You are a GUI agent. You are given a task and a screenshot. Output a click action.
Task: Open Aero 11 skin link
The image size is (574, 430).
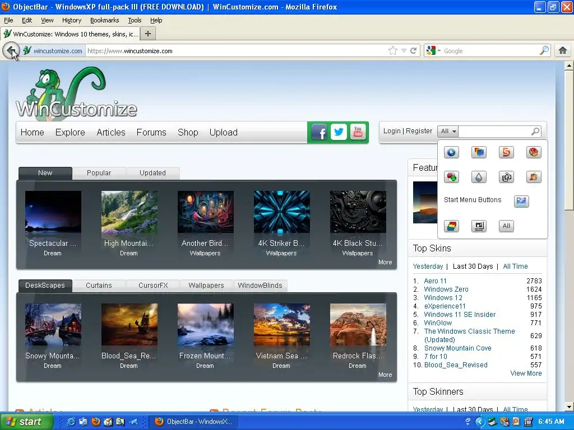[435, 281]
